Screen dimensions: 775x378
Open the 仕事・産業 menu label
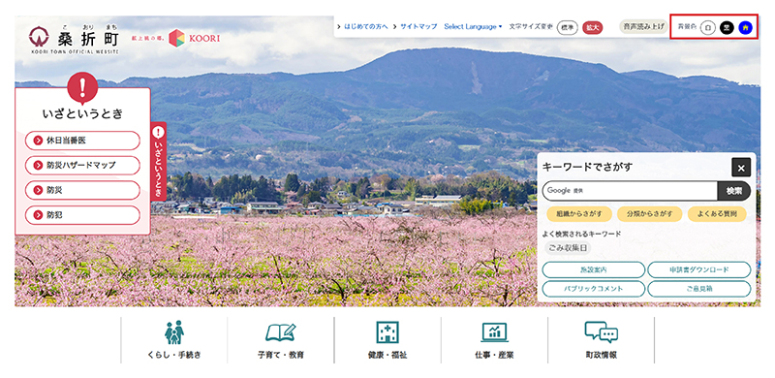click(494, 356)
